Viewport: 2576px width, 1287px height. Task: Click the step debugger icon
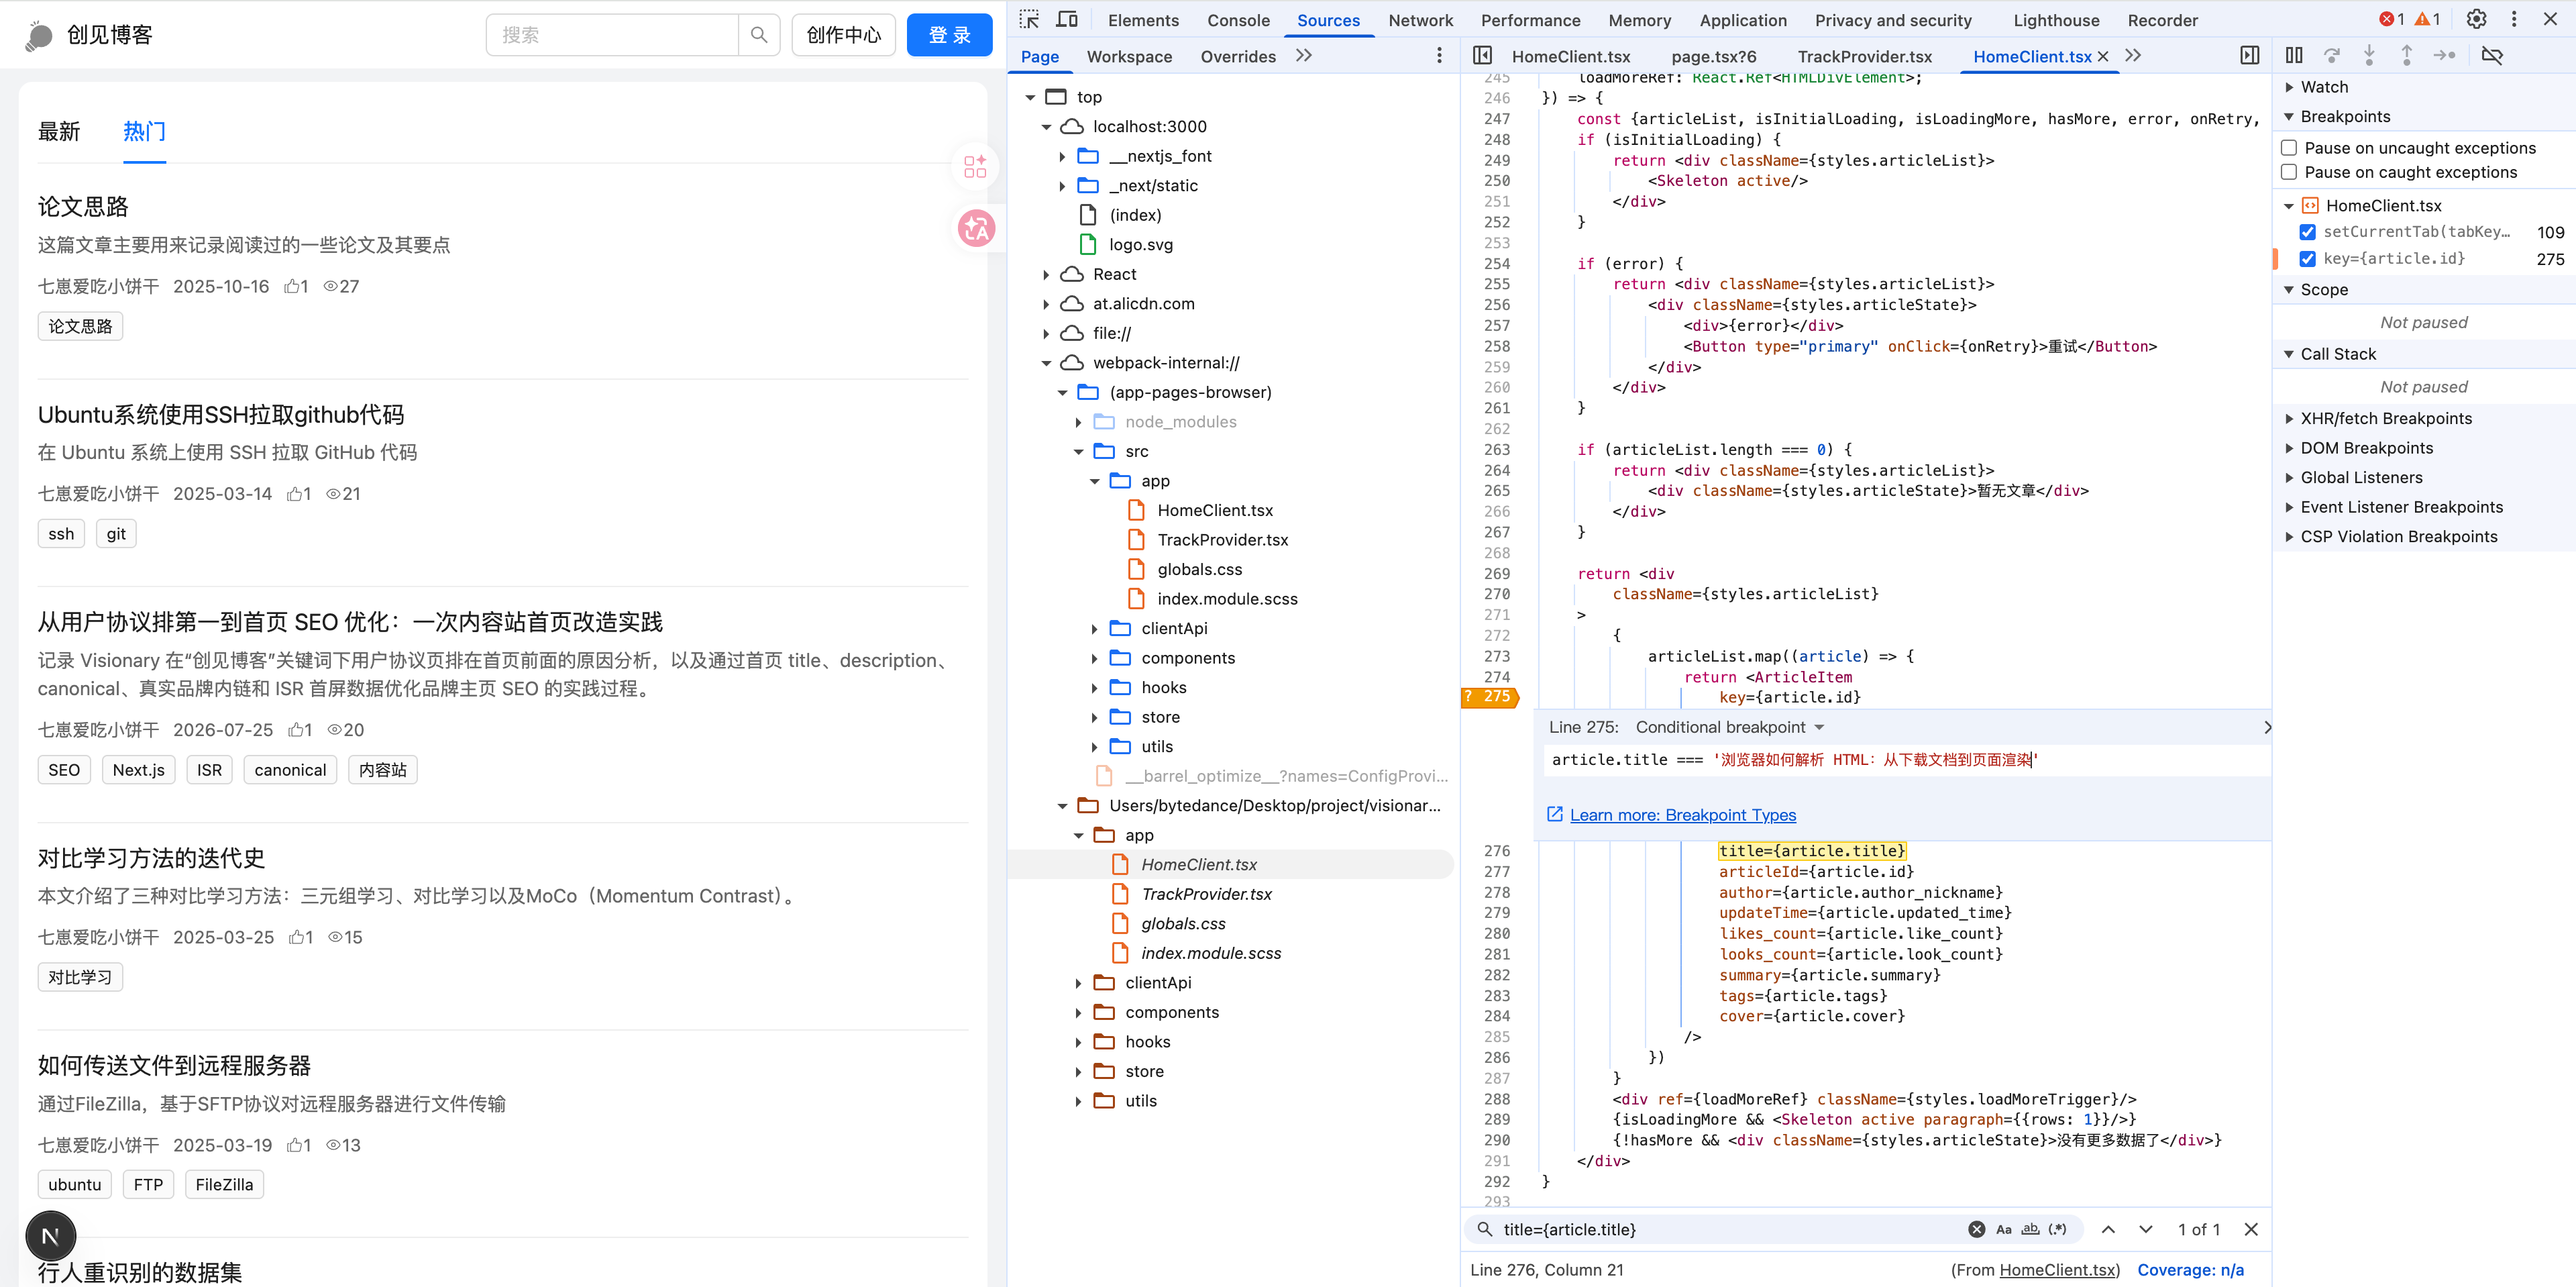coord(2444,56)
